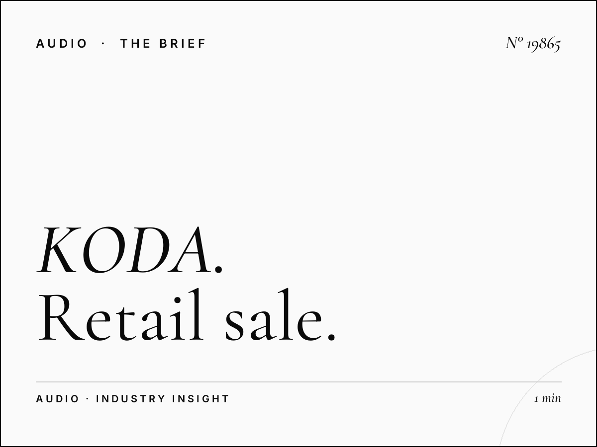Click the AUDIO label in the footer
The image size is (597, 447).
point(58,399)
